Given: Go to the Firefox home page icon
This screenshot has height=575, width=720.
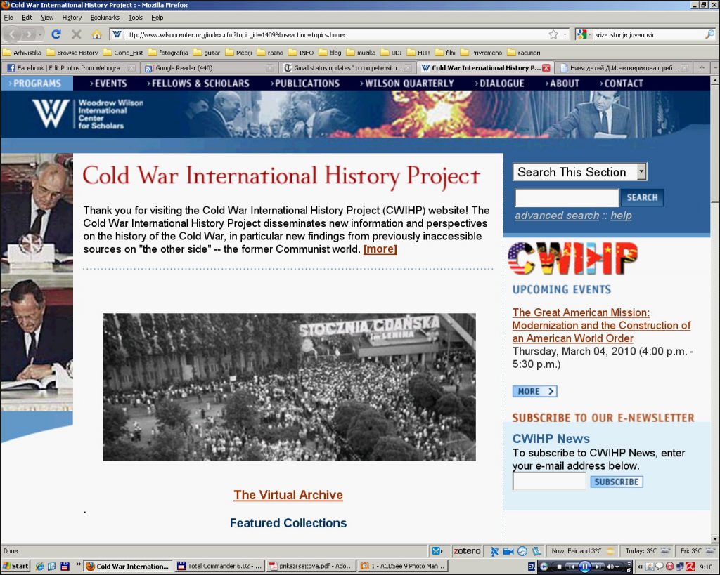Looking at the screenshot, I should tap(96, 34).
